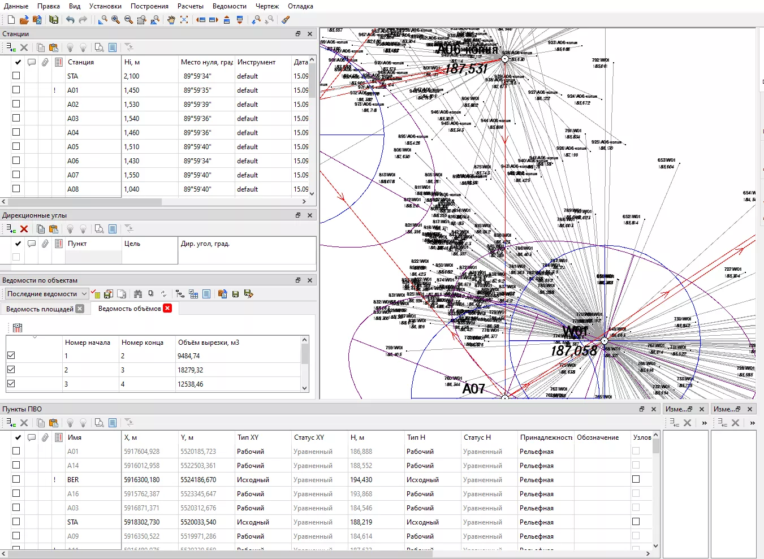Open the Расчеты menu
Screen dimensions: 764x559
point(190,6)
